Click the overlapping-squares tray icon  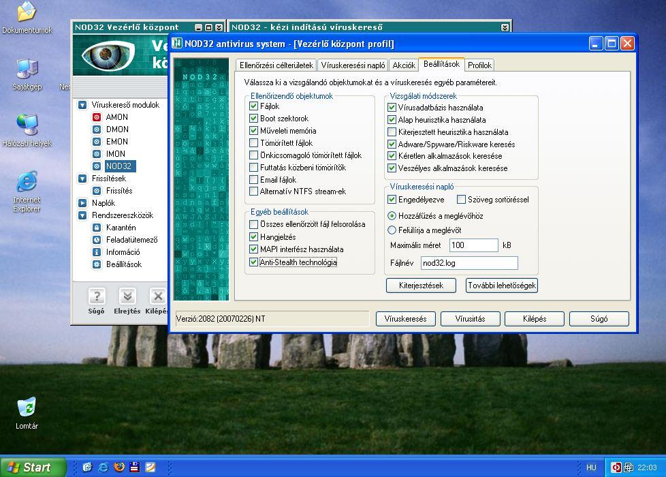628,467
